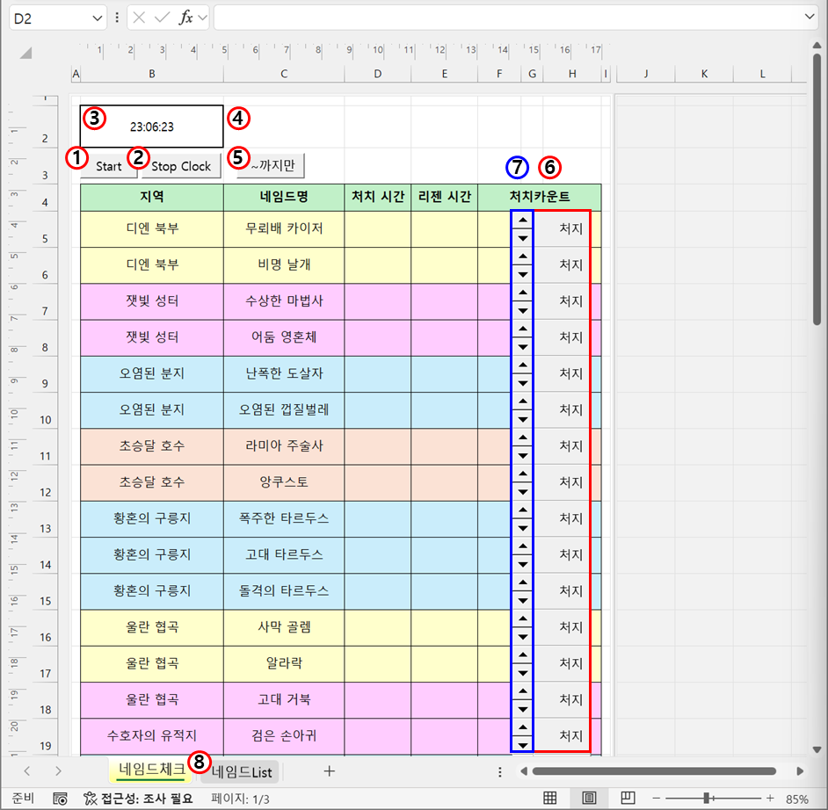Screen dimensions: 828x810
Task: Select the 리젠 시간 header cell
Action: pos(444,197)
